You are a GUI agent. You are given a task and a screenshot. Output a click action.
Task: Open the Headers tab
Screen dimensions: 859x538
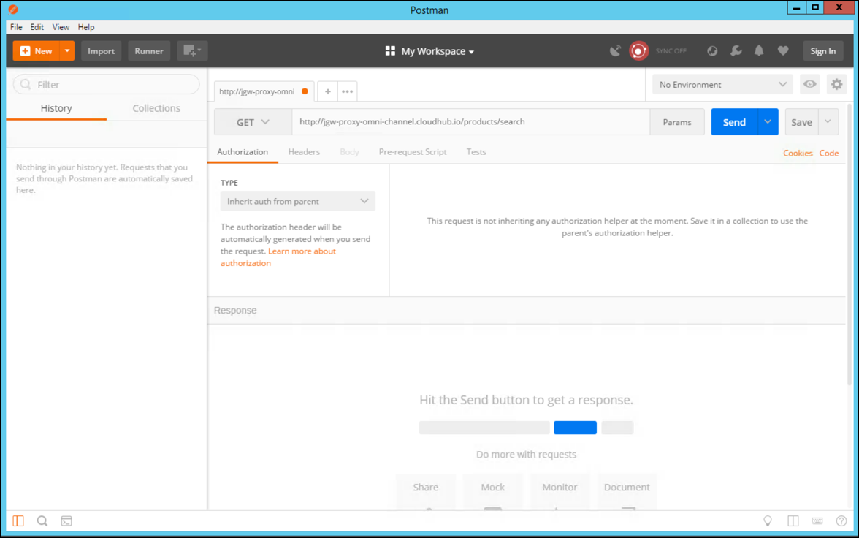pyautogui.click(x=304, y=152)
